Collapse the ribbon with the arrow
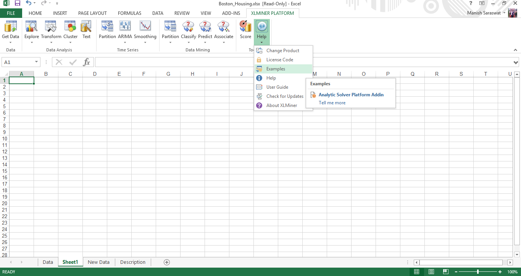 tap(516, 50)
